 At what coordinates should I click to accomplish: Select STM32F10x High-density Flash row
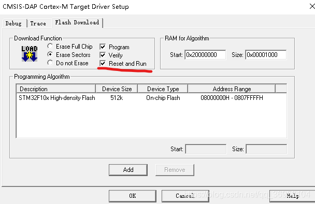[151, 98]
